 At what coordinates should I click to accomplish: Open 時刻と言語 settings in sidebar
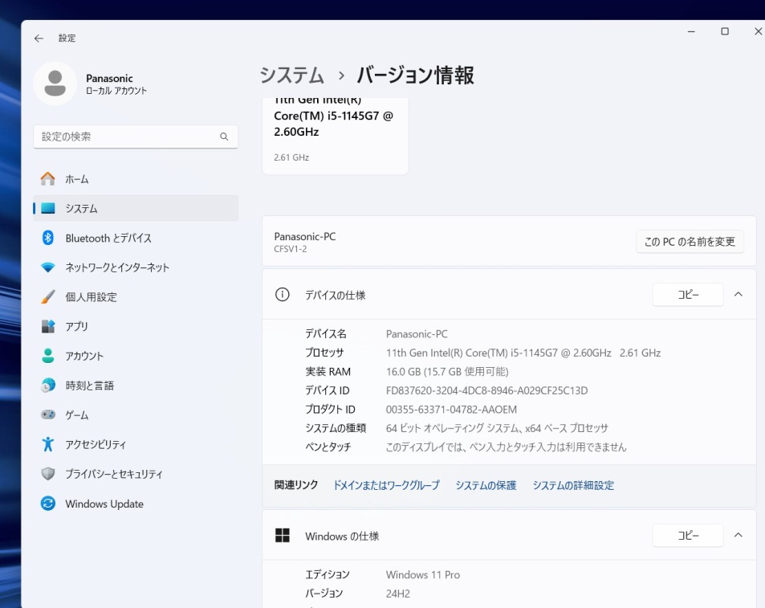pyautogui.click(x=136, y=386)
